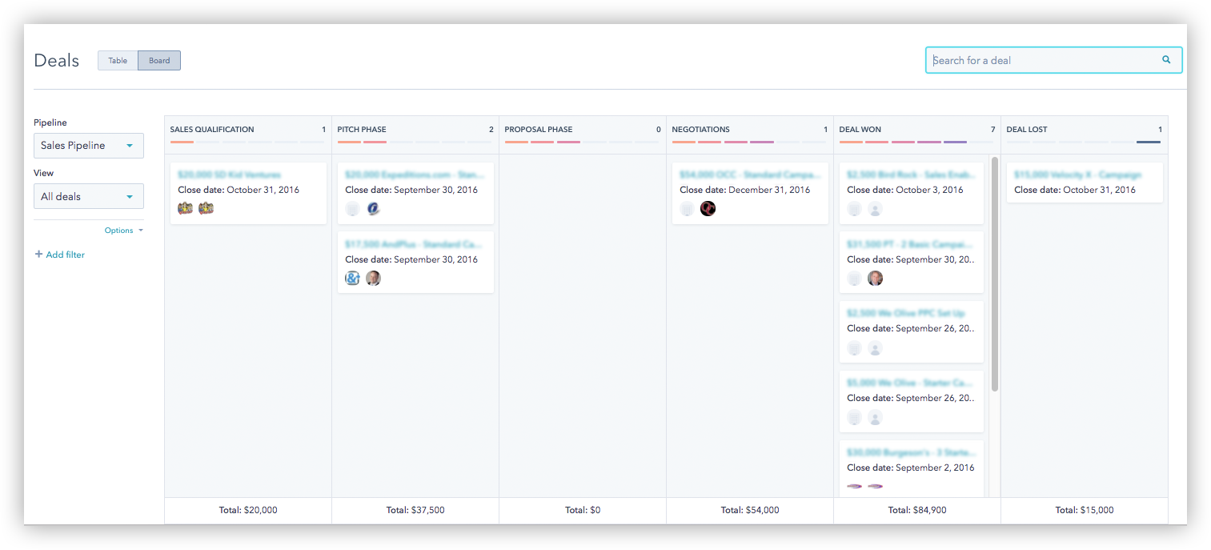
Task: Click Total: $15,000 footer
Action: point(1085,510)
